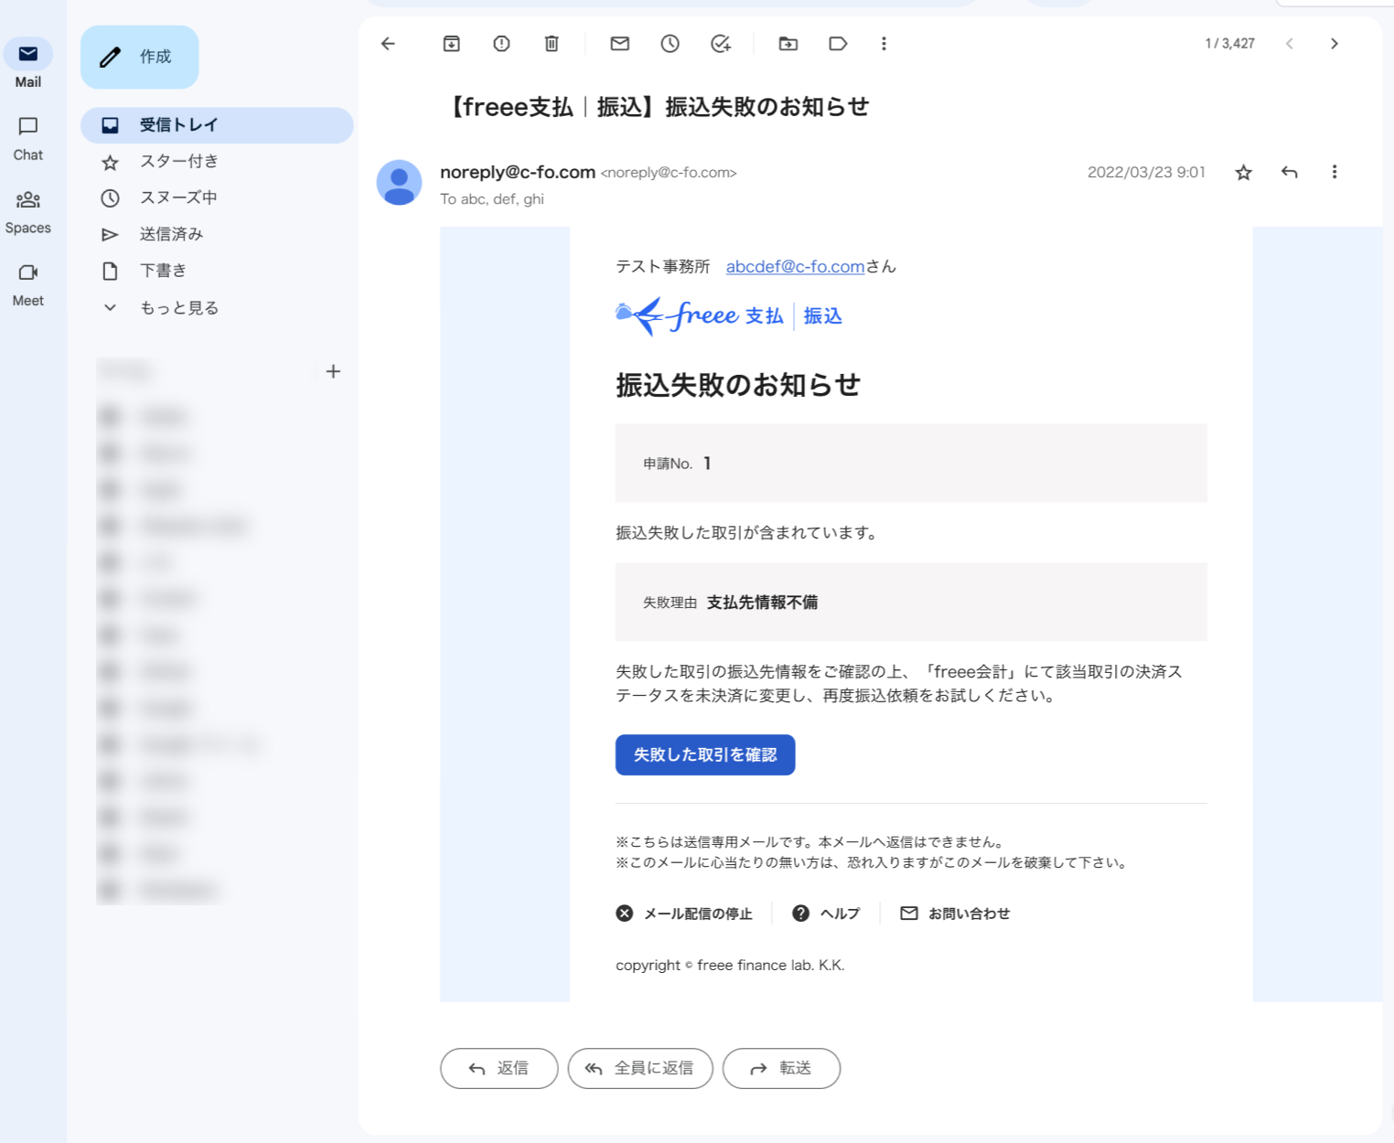Viewport: 1394px width, 1143px height.
Task: Go back to inbox with the back arrow
Action: (x=388, y=43)
